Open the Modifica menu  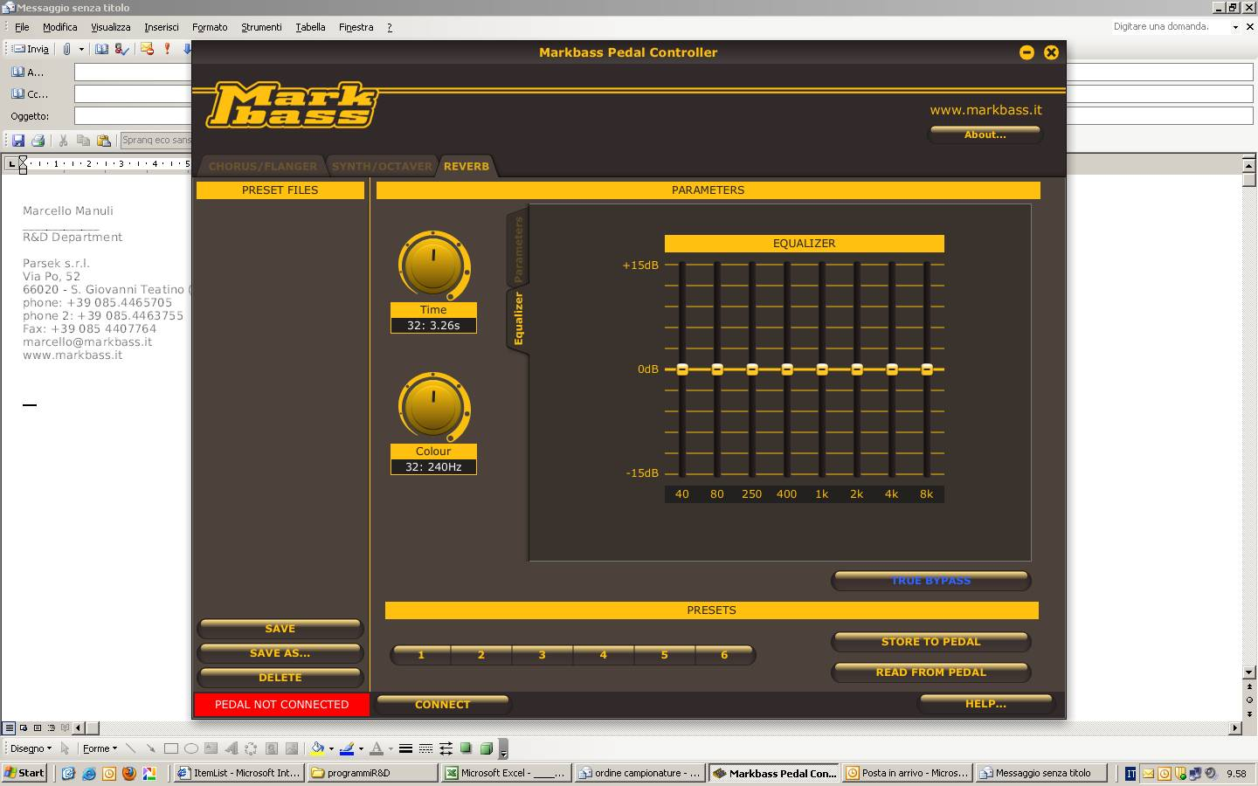(60, 27)
